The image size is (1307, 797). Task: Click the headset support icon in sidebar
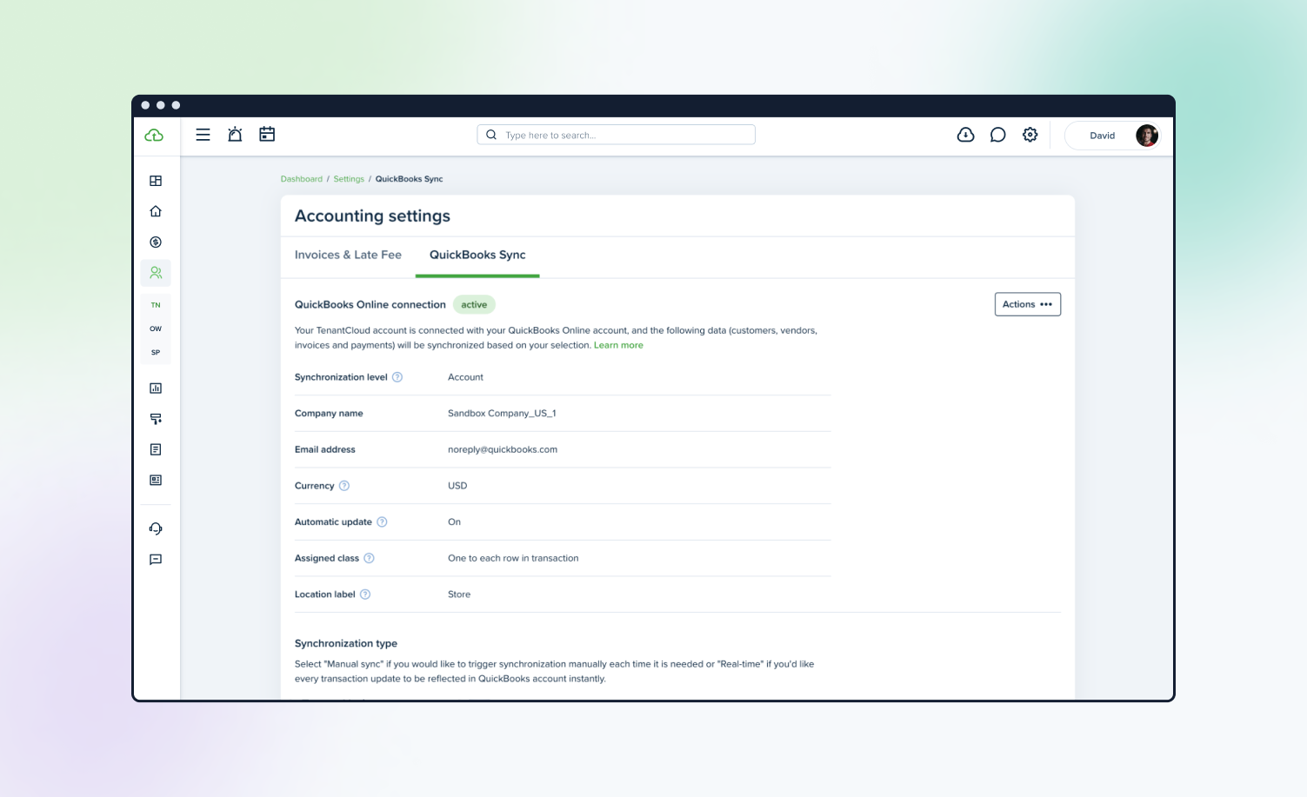tap(156, 528)
